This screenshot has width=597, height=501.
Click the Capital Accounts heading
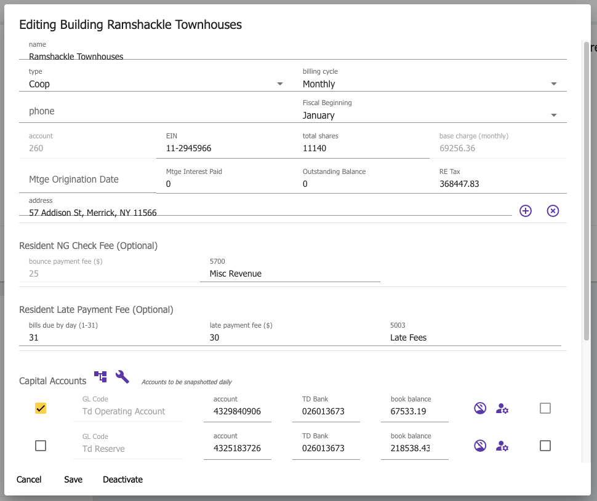(x=52, y=381)
